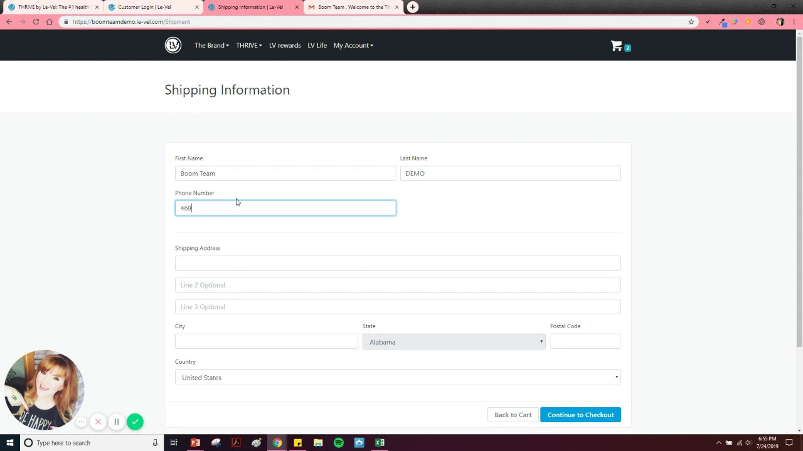Expand the THRIVE dropdown menu

pyautogui.click(x=249, y=45)
